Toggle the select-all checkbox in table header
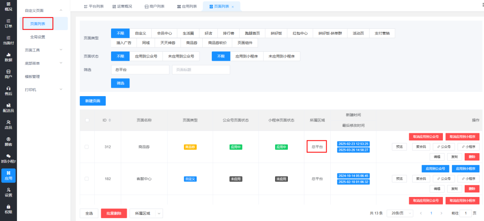 [x=86, y=120]
